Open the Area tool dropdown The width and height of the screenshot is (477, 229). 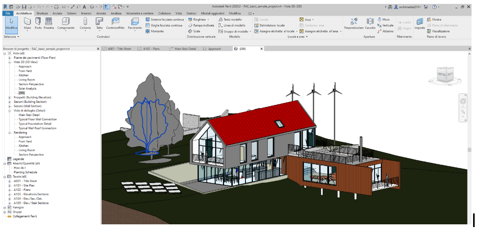[313, 19]
